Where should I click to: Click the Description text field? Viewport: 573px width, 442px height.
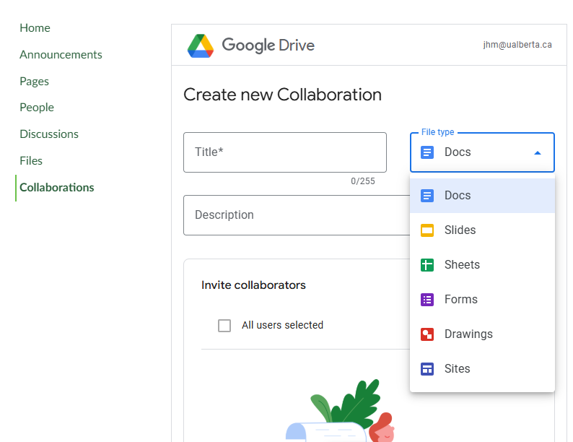(296, 215)
